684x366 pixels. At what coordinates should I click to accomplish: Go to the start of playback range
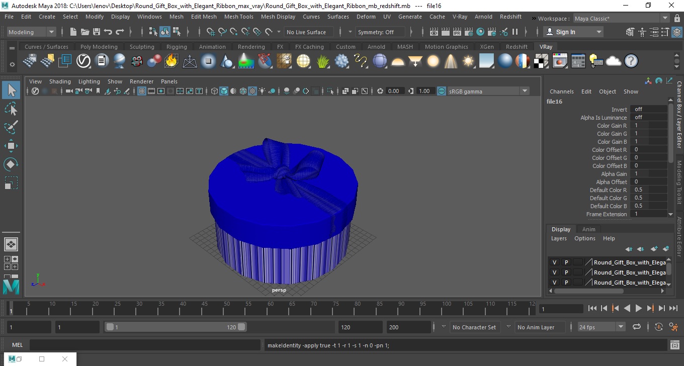tap(592, 308)
